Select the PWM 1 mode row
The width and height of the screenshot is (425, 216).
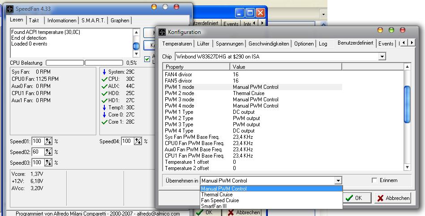tap(253, 87)
